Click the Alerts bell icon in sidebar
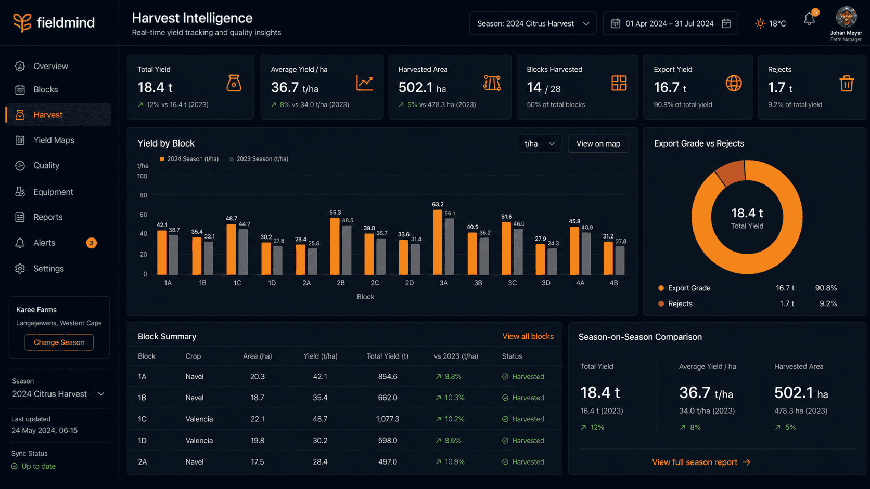 click(x=20, y=243)
